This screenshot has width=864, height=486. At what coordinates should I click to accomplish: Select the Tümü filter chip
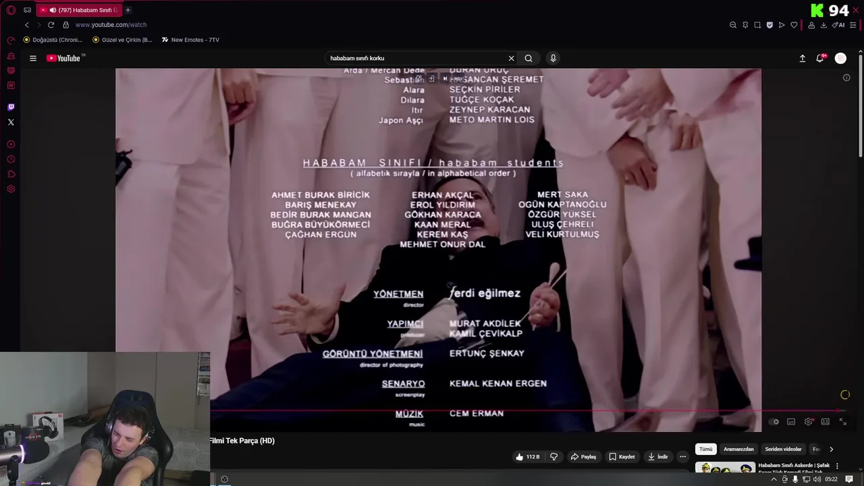[x=706, y=449]
